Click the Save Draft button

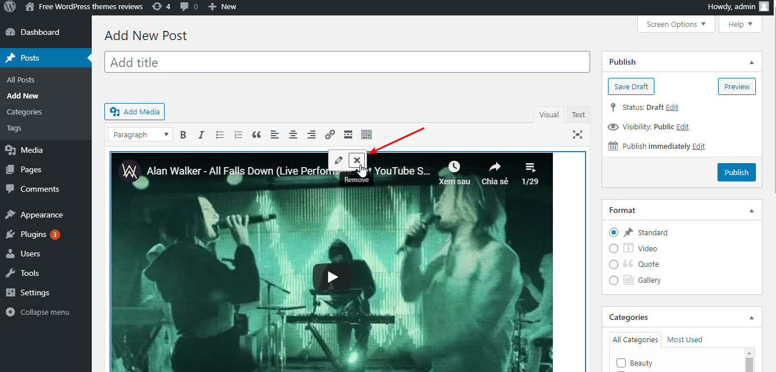tap(631, 86)
